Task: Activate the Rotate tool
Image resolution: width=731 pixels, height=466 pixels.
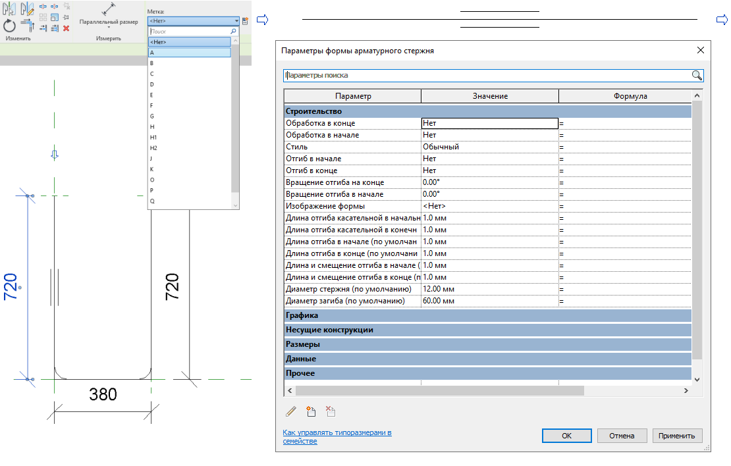Action: pyautogui.click(x=9, y=25)
